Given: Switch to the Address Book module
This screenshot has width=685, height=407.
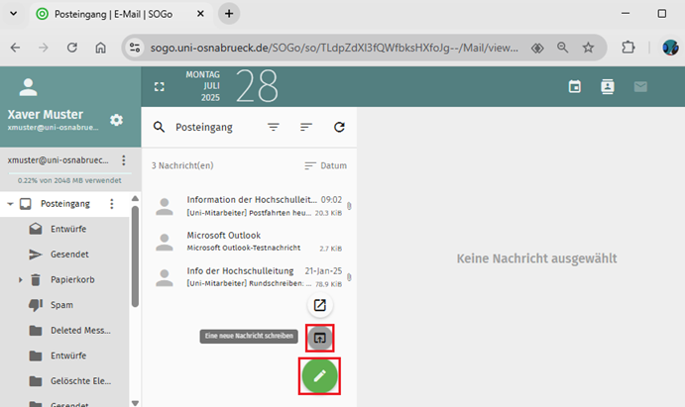Looking at the screenshot, I should (608, 87).
